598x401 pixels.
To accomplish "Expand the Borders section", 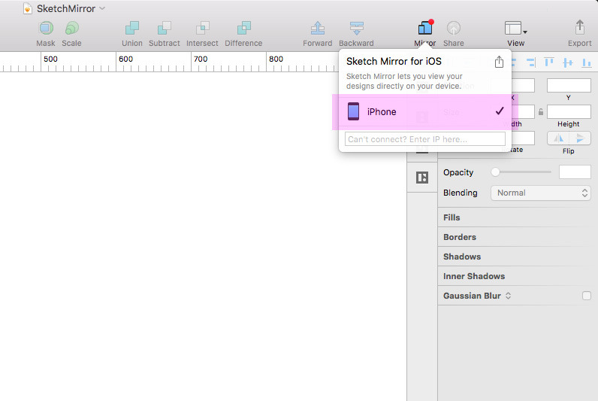I will click(x=460, y=237).
